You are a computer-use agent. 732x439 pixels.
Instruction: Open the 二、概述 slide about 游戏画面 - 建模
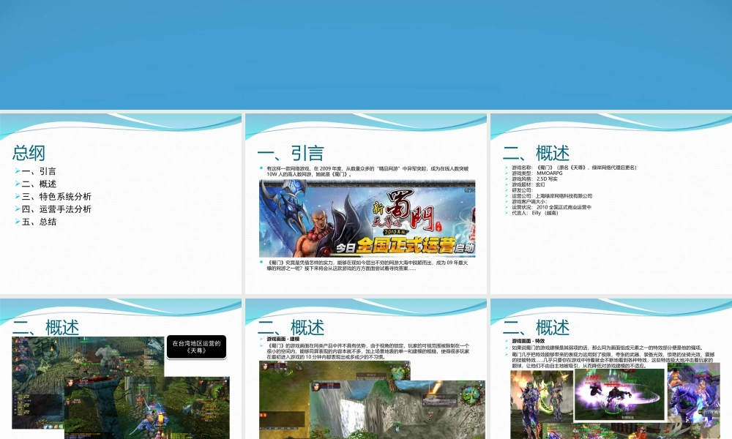(x=365, y=369)
